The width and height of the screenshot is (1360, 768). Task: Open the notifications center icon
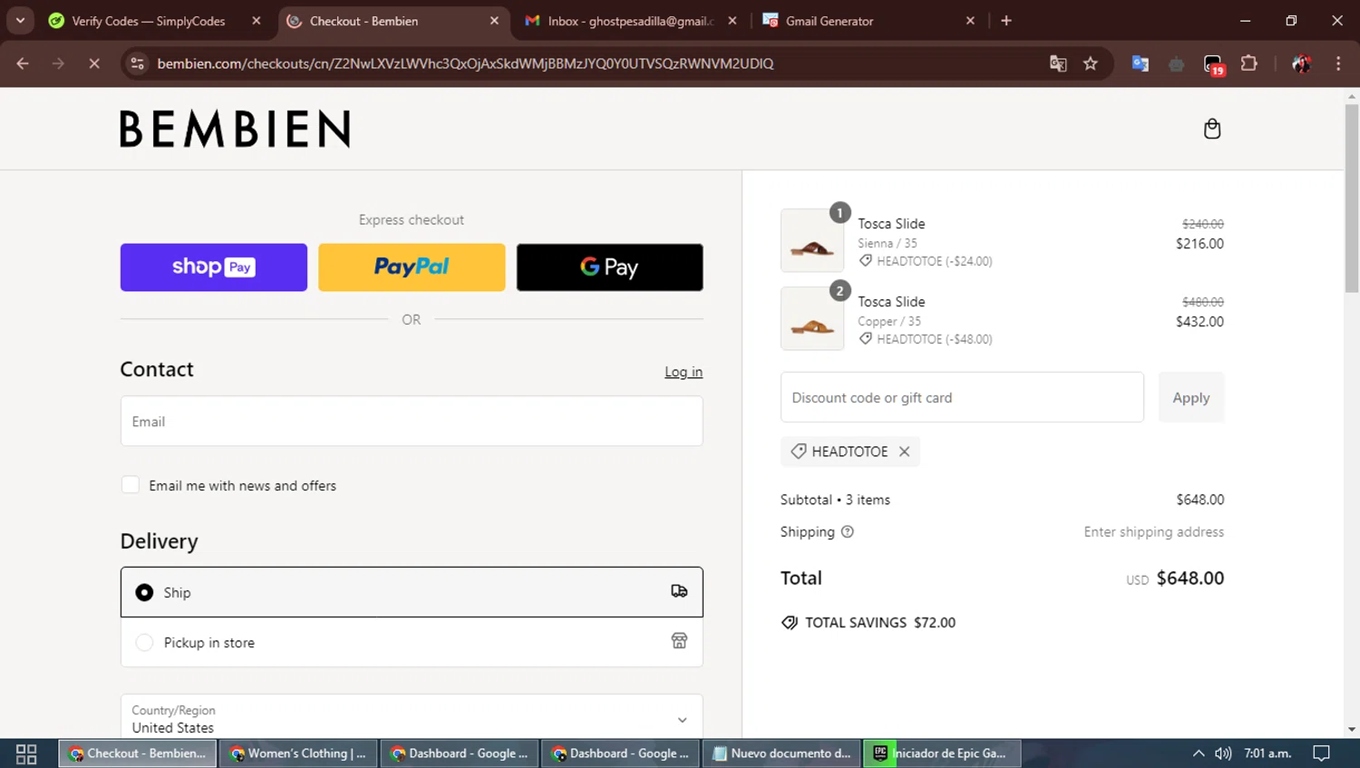(1321, 753)
